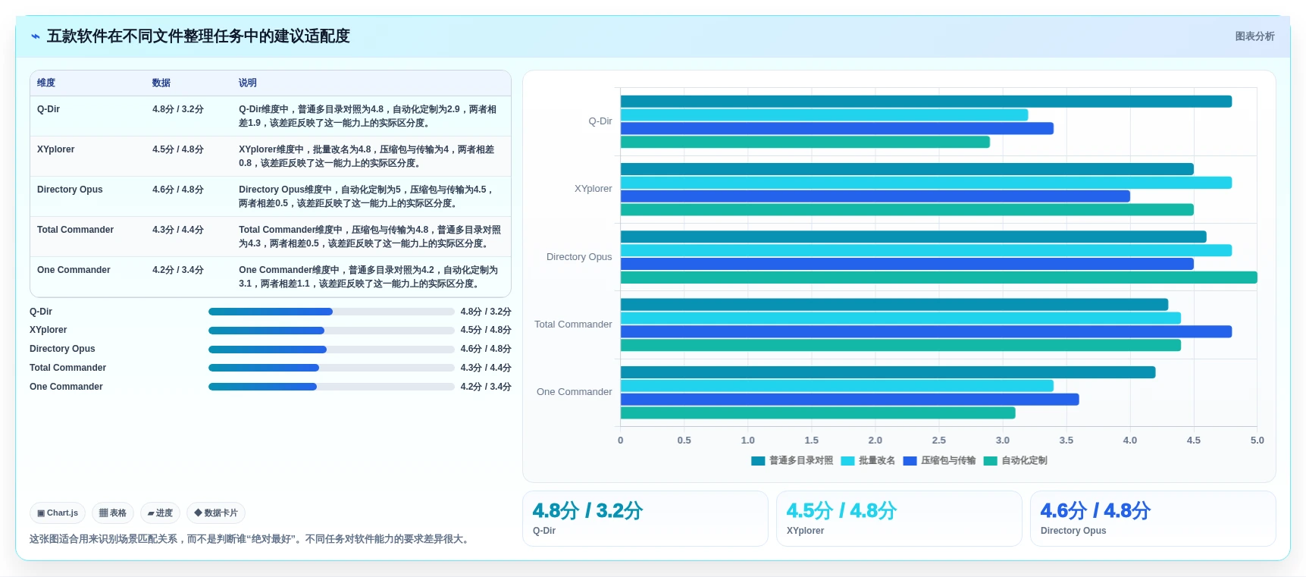
Task: Select the Chart.js tag
Action: (x=58, y=513)
